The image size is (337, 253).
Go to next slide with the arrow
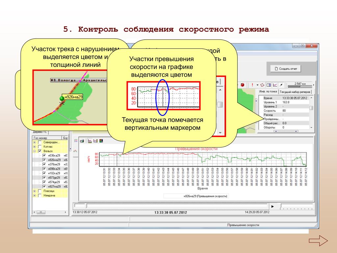tap(318, 240)
